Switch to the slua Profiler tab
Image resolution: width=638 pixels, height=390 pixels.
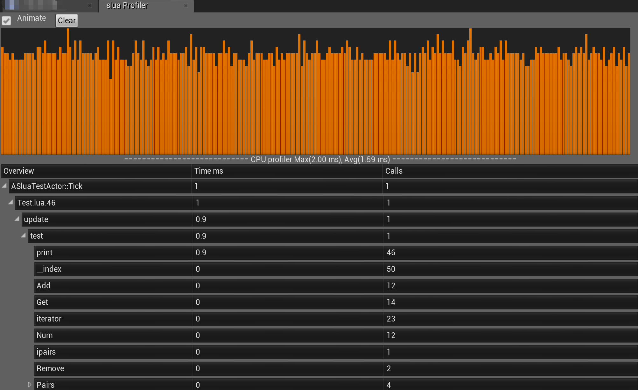pos(127,5)
